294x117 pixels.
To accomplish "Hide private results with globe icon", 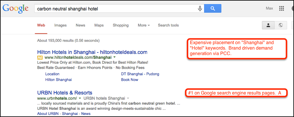I will coord(281,25).
